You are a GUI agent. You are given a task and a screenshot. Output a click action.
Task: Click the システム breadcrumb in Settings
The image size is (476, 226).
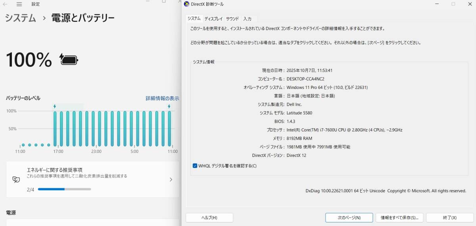click(20, 18)
